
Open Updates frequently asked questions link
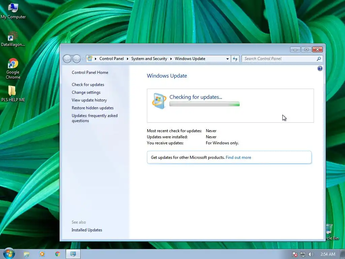(x=95, y=118)
